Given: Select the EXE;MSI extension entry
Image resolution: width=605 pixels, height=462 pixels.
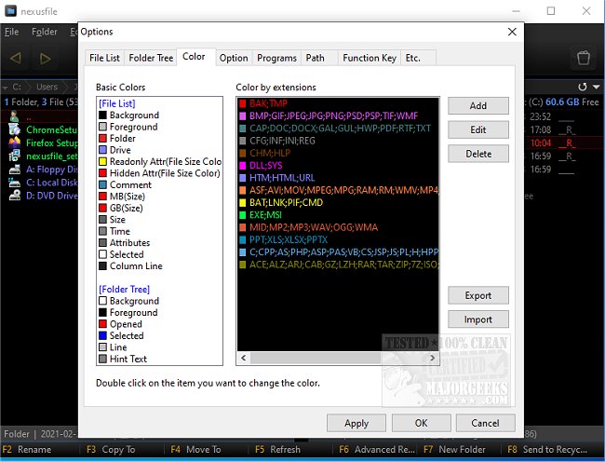Looking at the screenshot, I should pyautogui.click(x=338, y=214).
